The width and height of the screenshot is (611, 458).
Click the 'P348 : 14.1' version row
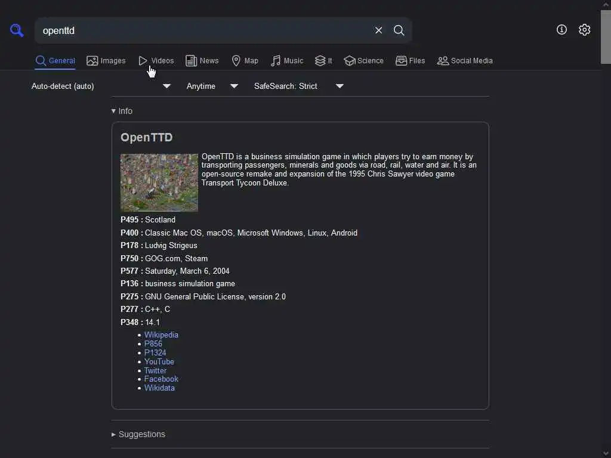click(x=140, y=322)
